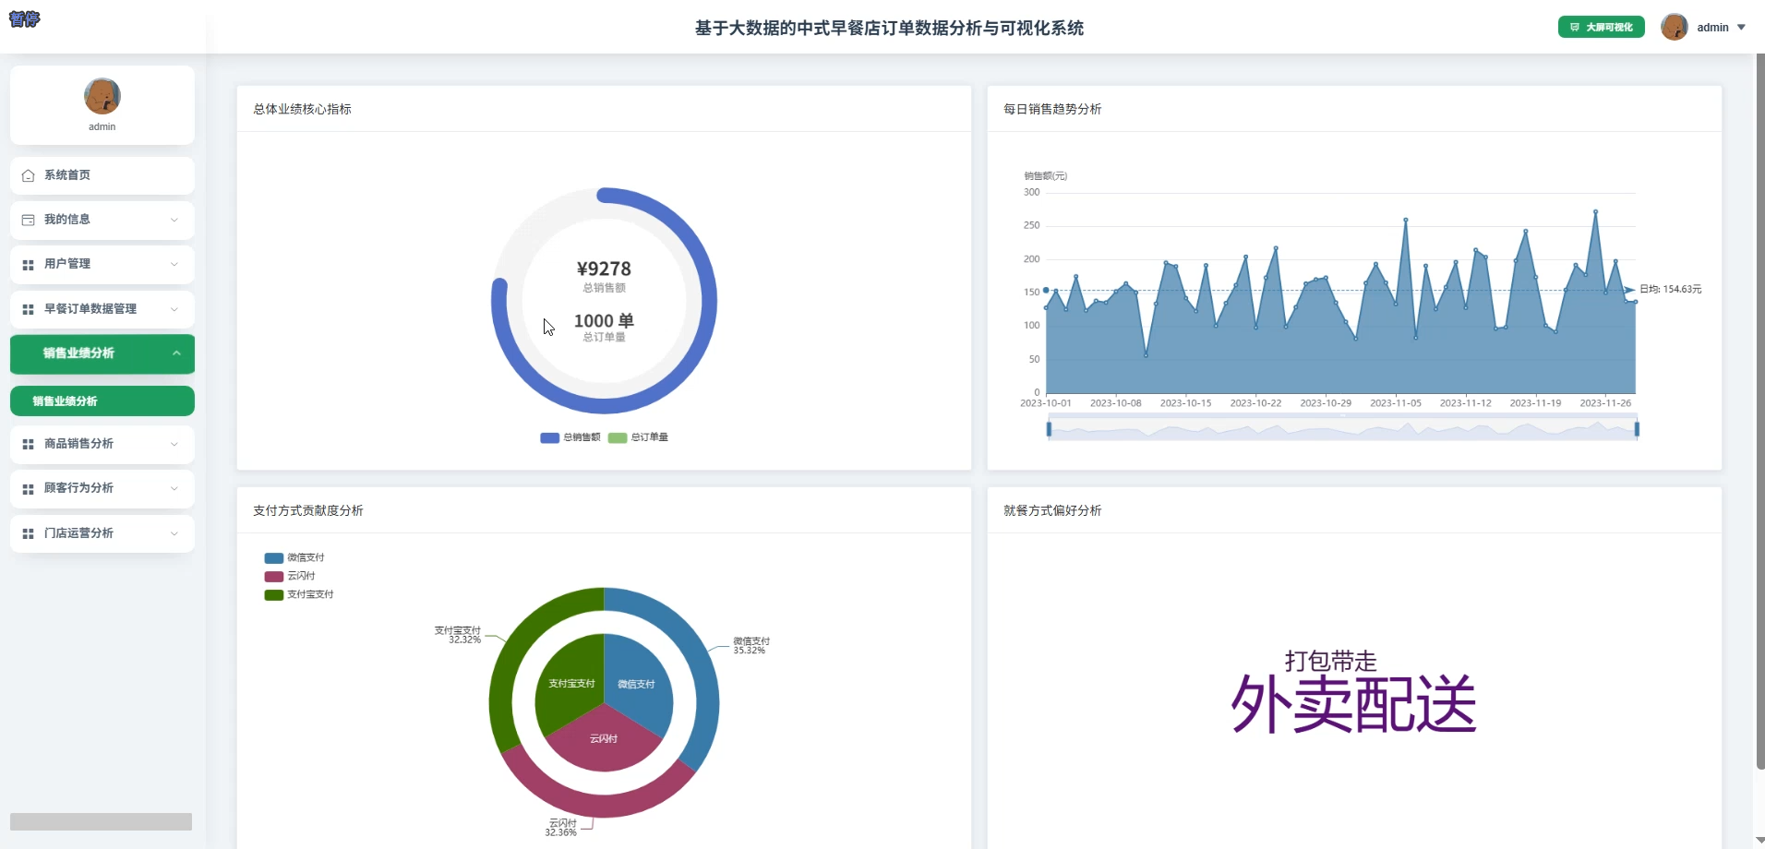Click the word 打包带走 in word cloud

[x=1331, y=661]
